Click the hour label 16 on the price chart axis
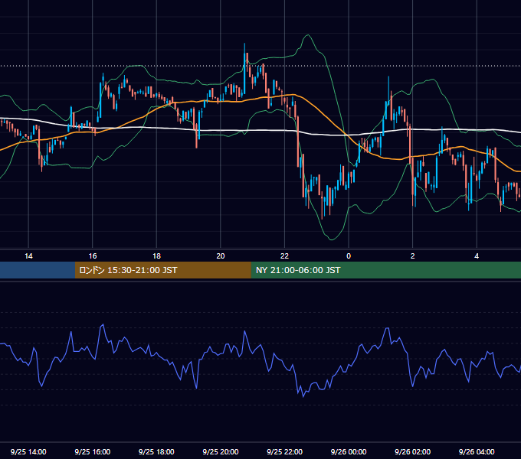Image resolution: width=521 pixels, height=459 pixels. tap(93, 256)
